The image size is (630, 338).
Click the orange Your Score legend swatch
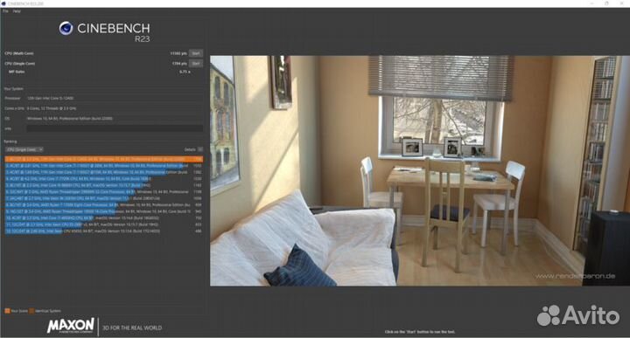click(7, 311)
